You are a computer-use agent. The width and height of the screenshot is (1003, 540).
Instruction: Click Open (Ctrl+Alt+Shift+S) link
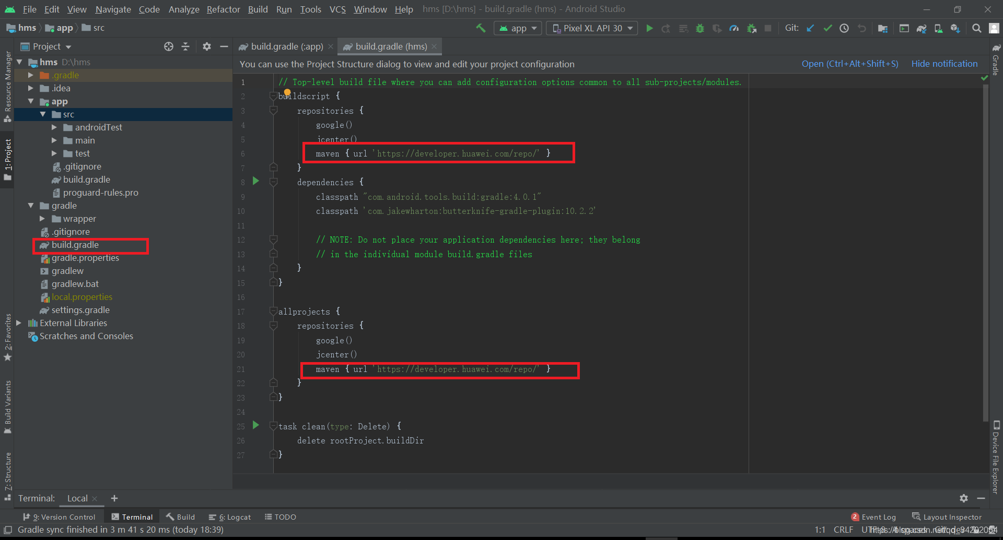point(850,64)
